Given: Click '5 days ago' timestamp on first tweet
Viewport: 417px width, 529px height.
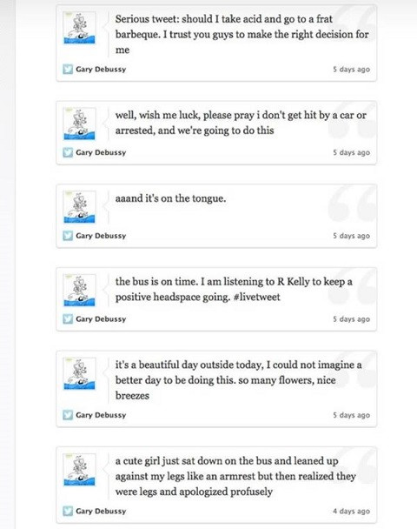Looking at the screenshot, I should pyautogui.click(x=351, y=69).
